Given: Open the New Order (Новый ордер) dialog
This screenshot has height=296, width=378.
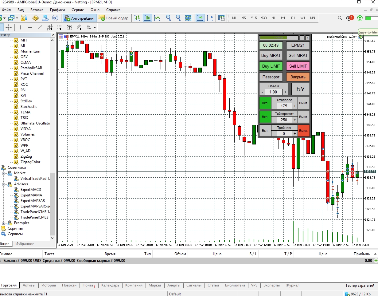Looking at the screenshot, I should coord(114,18).
